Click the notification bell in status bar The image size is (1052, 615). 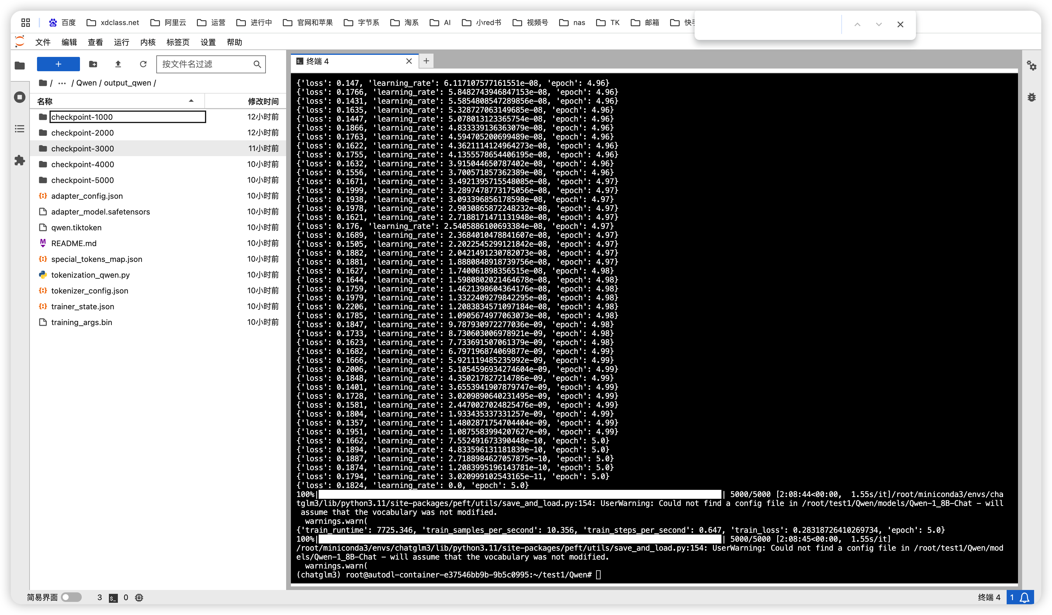click(1025, 597)
